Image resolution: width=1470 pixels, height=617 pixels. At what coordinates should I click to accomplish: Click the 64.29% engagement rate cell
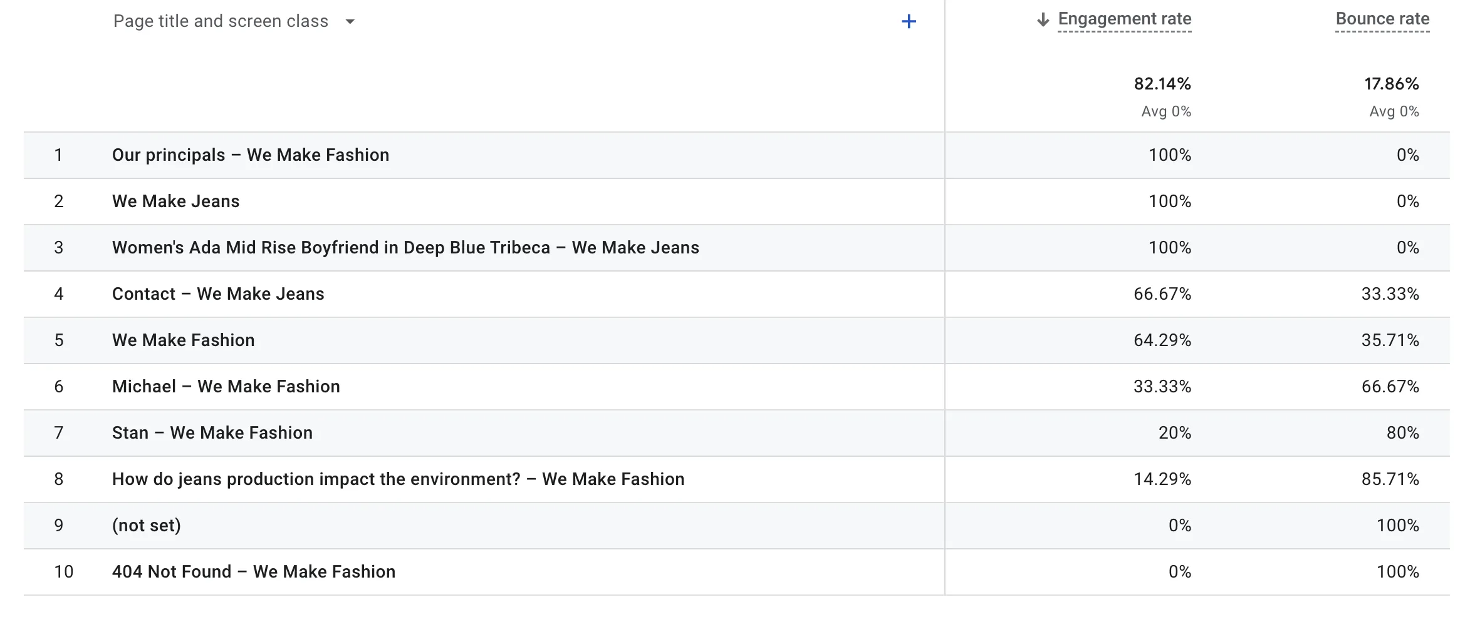point(1162,340)
